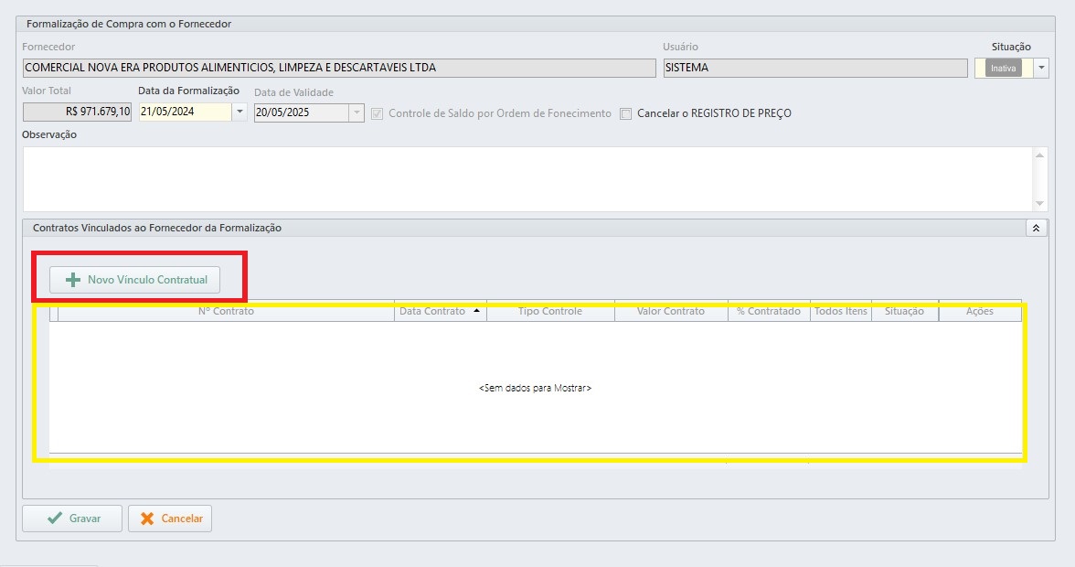1075x567 pixels.
Task: Click the Fornecedor name field
Action: pos(338,69)
